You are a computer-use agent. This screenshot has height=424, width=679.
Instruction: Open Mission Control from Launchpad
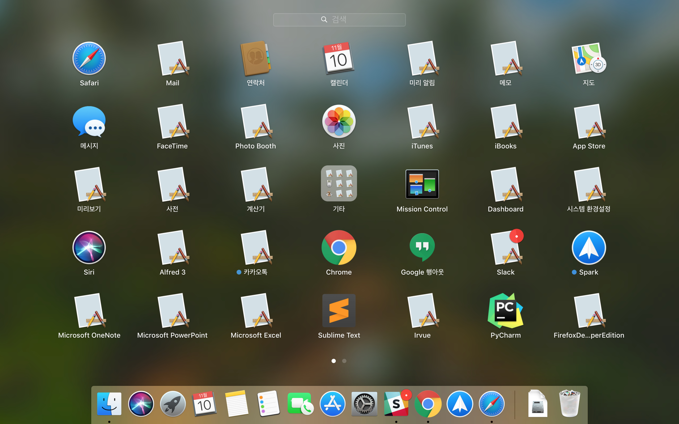[x=422, y=184]
